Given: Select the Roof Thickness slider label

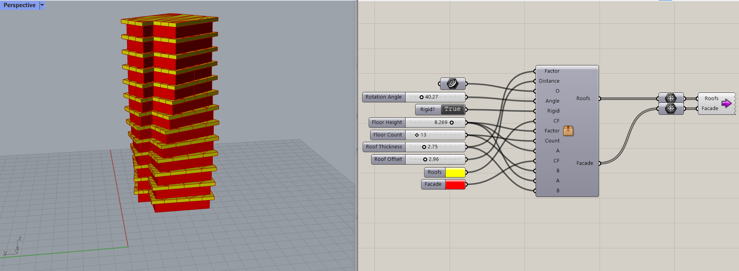Looking at the screenshot, I should click(x=384, y=147).
